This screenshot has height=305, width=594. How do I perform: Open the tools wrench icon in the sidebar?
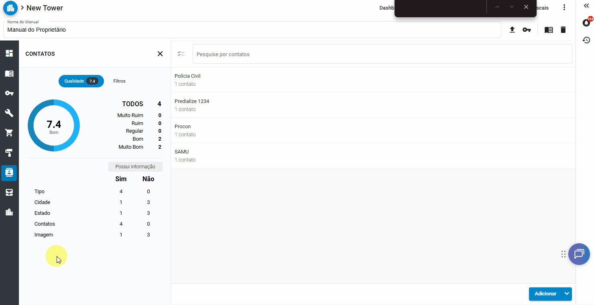[9, 113]
